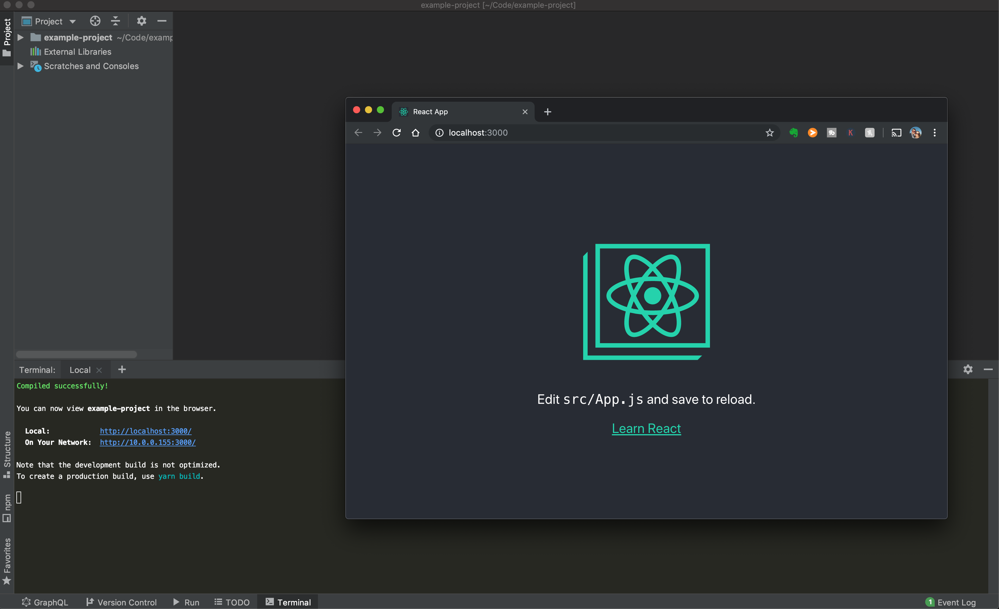Toggle the Favorites tool window
The image size is (999, 609).
click(7, 561)
